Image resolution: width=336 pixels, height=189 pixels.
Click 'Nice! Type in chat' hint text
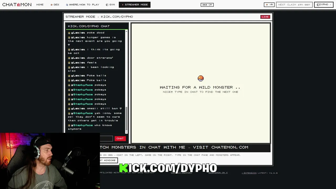click(201, 92)
